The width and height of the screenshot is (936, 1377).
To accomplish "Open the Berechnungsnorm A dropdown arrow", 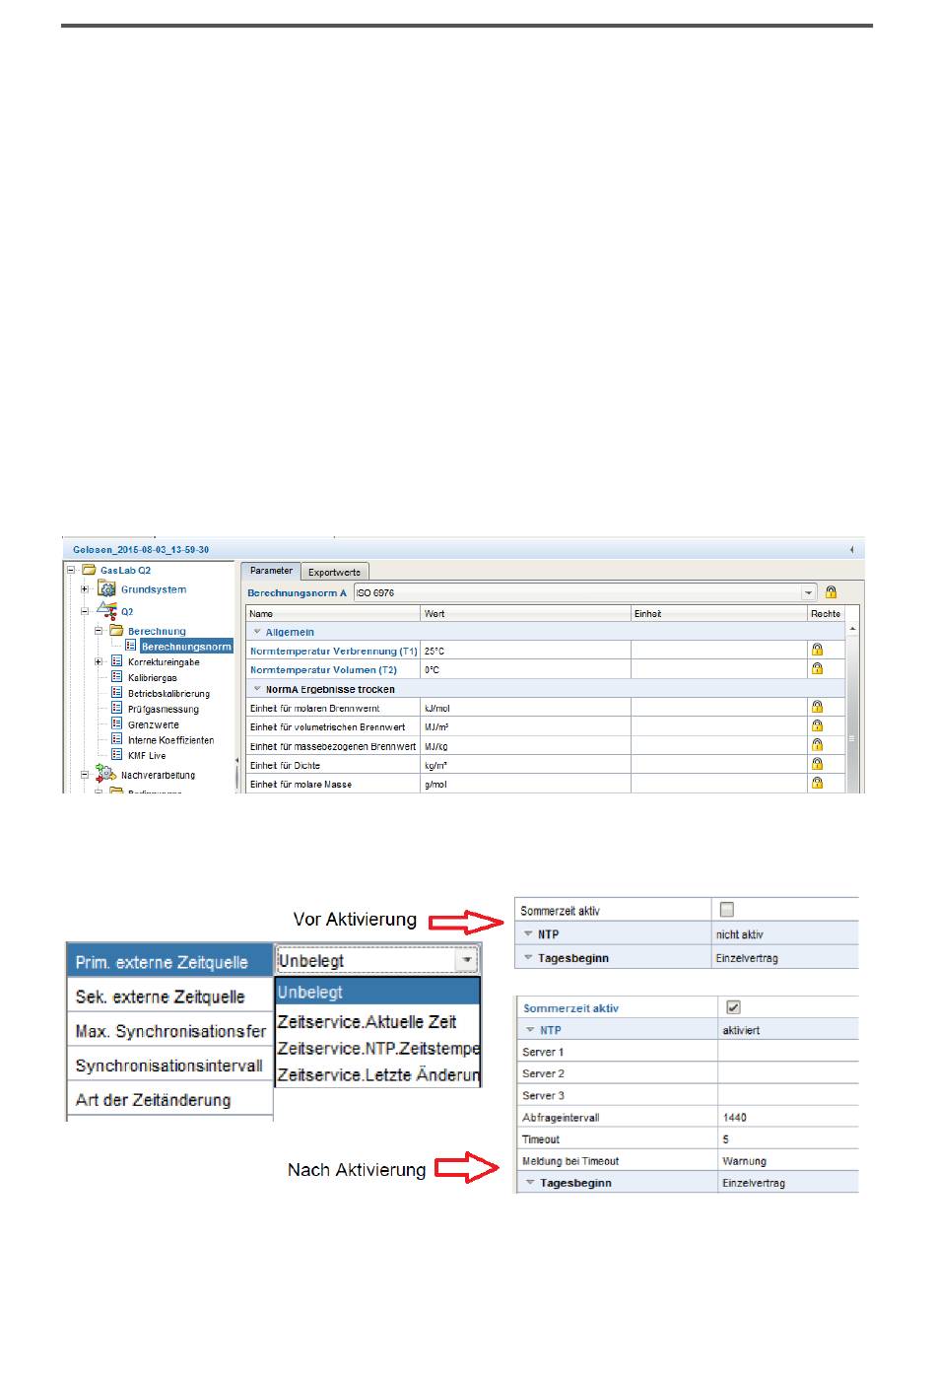I will click(809, 592).
